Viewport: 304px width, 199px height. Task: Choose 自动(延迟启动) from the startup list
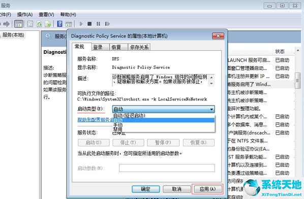pos(164,116)
